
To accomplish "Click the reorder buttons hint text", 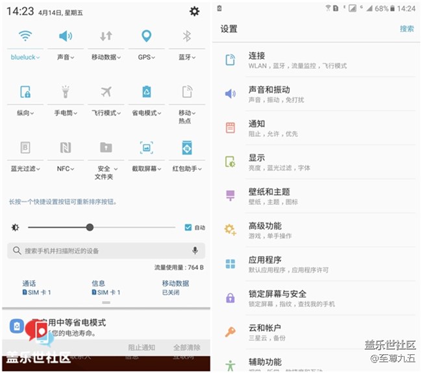I will click(63, 202).
